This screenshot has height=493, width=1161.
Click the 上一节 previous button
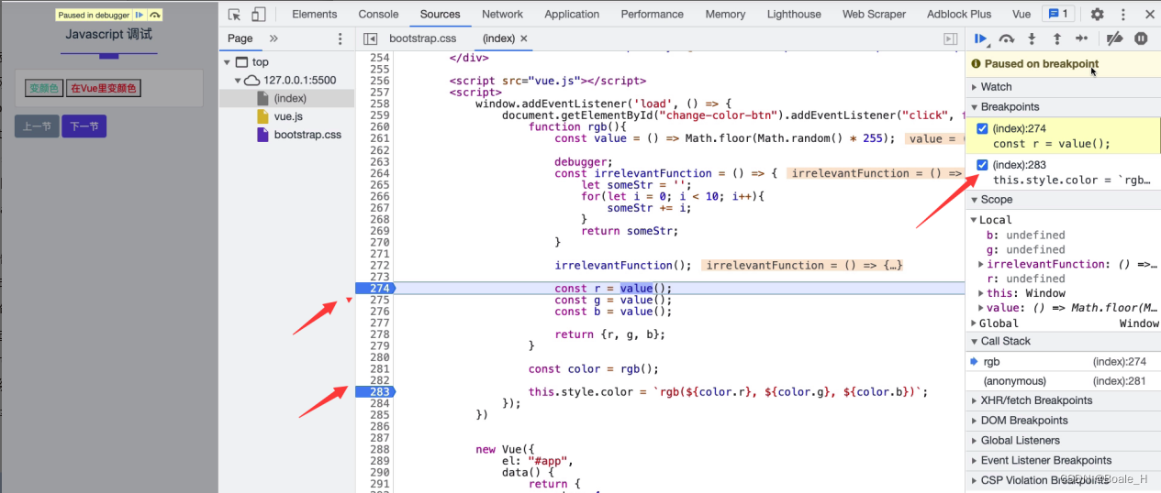[37, 126]
